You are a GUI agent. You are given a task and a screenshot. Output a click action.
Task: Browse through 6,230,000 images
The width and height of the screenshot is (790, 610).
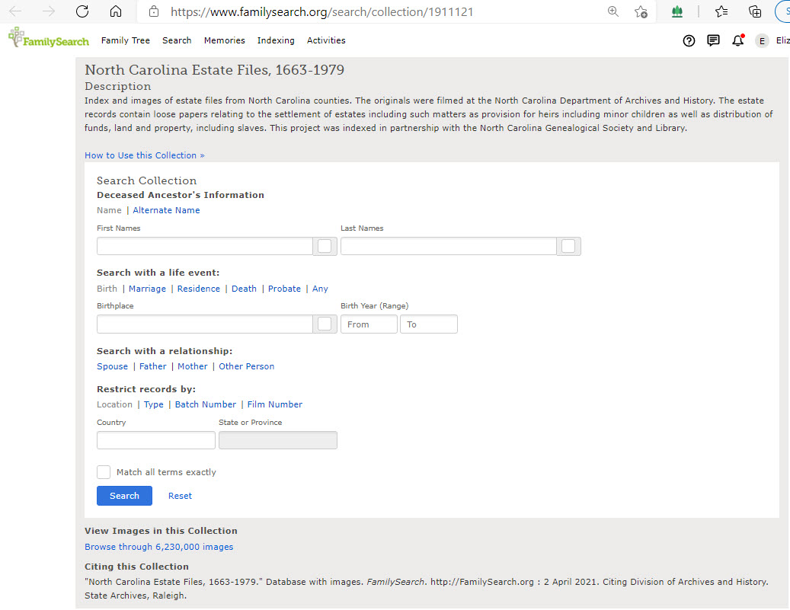[158, 546]
